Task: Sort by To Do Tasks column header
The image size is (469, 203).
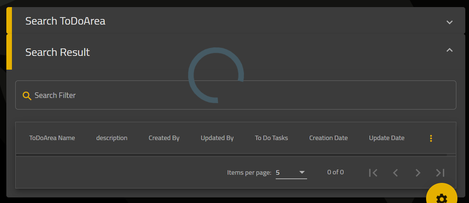Action: pos(272,138)
